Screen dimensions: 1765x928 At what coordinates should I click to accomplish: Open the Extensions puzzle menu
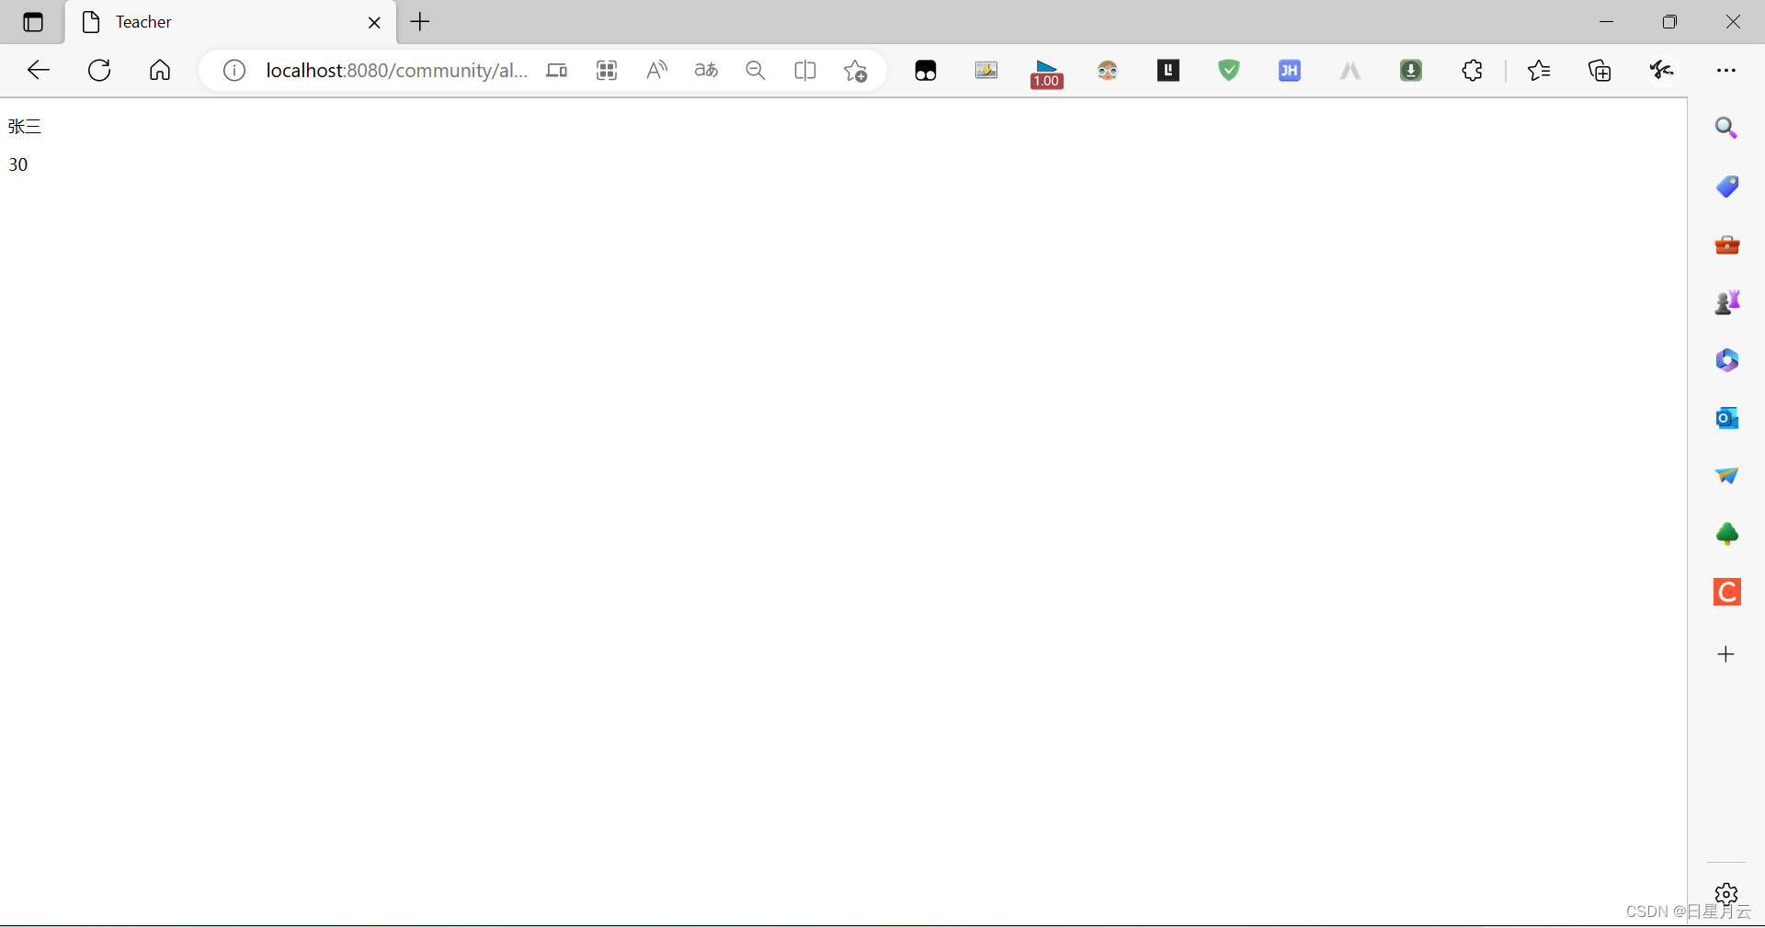coord(1472,71)
